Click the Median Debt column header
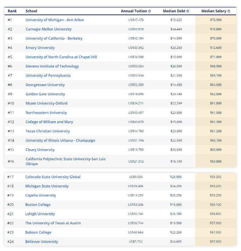Image resolution: width=241 pixels, height=251 pixels. [x=174, y=11]
